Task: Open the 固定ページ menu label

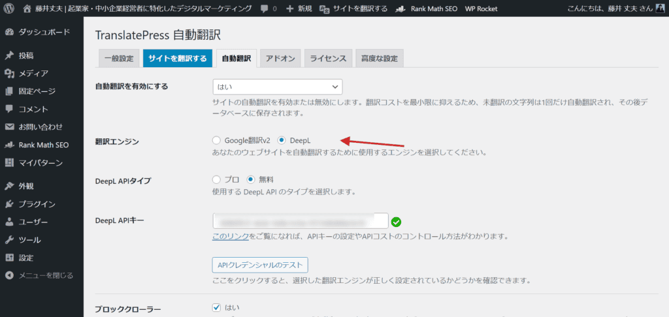Action: [x=37, y=91]
